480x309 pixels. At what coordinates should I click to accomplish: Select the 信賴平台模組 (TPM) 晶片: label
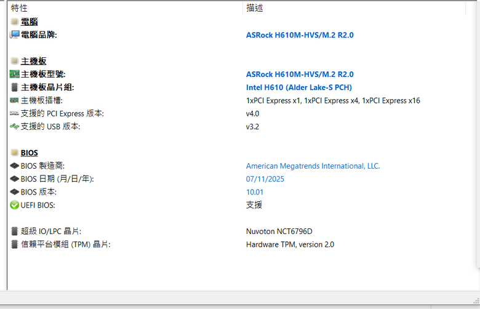[x=66, y=244]
